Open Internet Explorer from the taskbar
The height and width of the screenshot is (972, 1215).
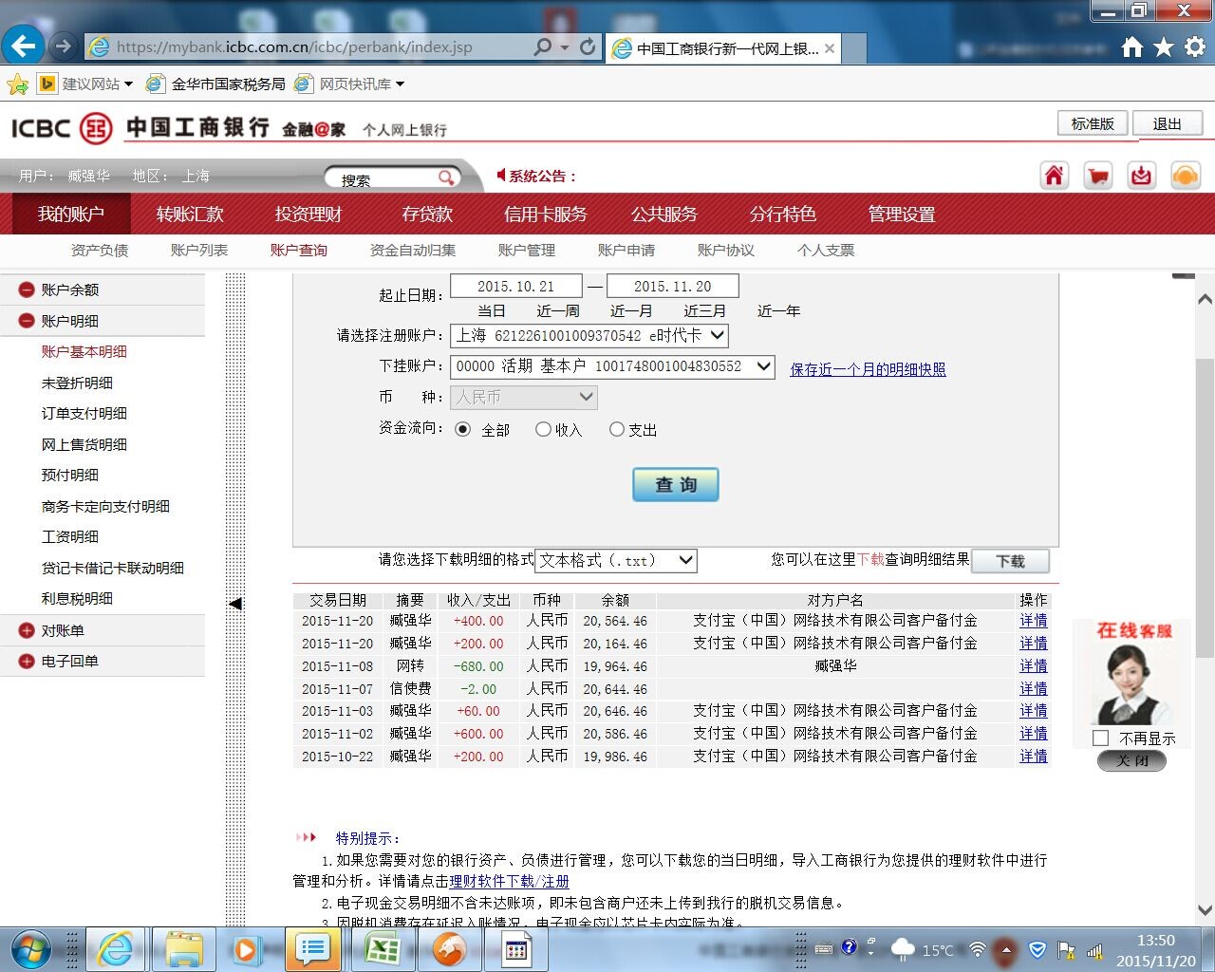tap(115, 949)
